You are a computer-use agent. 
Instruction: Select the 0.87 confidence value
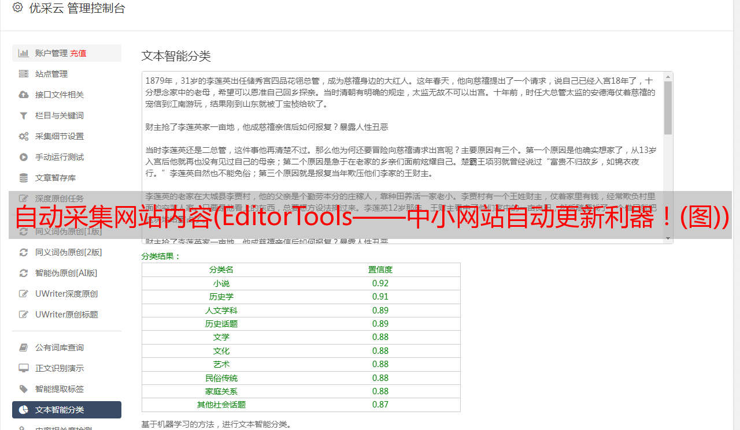[380, 405]
